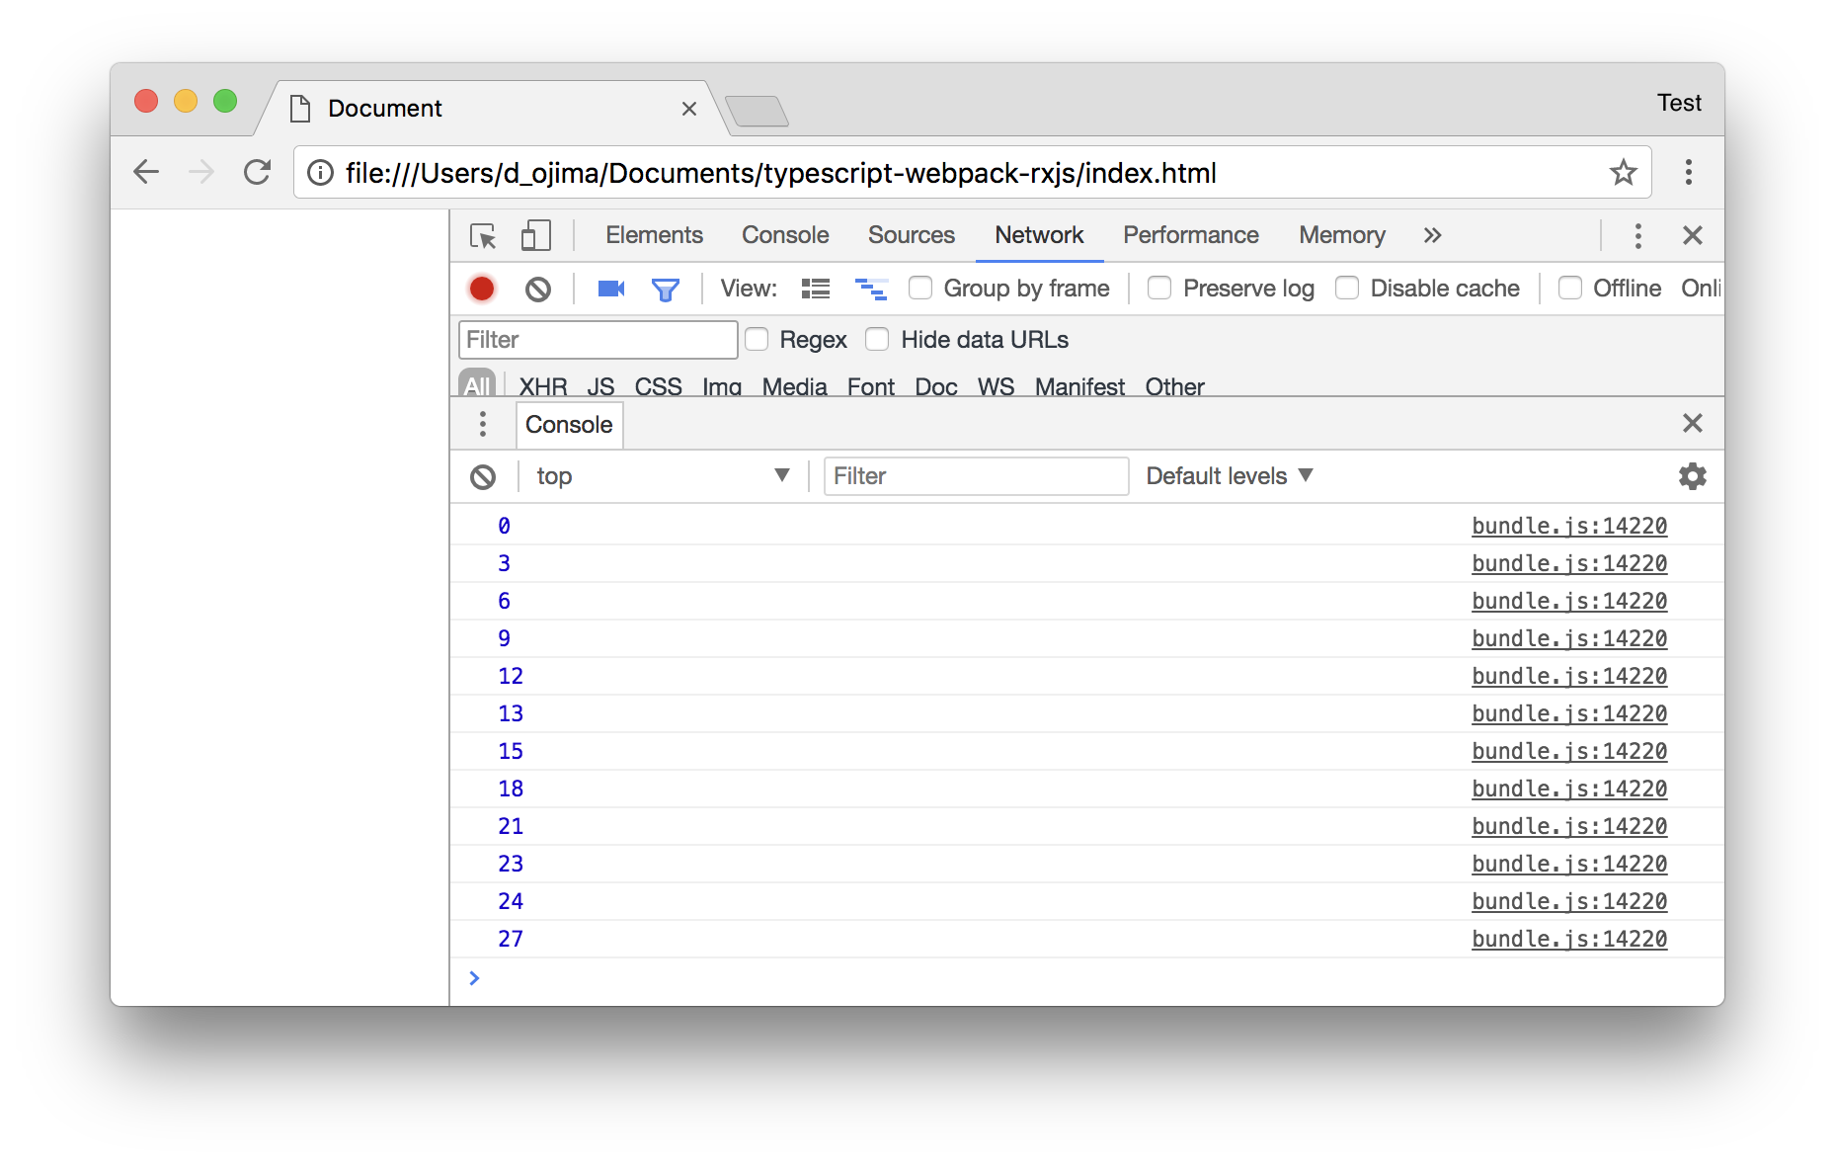Filter requests by XHR type

543,386
